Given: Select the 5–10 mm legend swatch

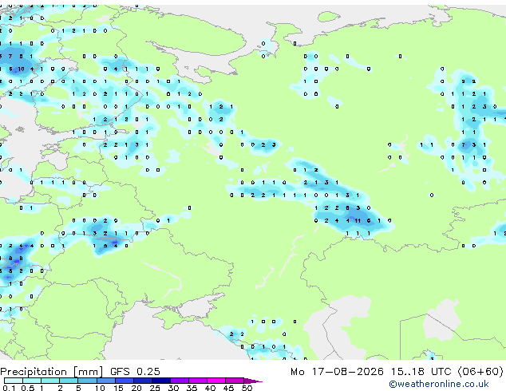Looking at the screenshot, I should coord(87,381).
